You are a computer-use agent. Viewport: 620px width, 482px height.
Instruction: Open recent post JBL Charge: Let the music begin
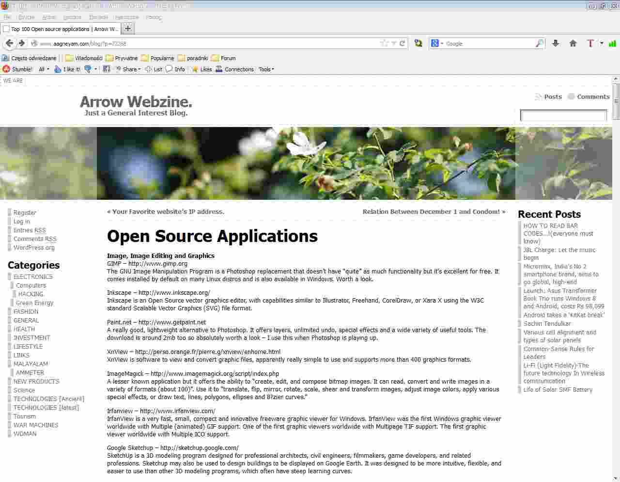(559, 254)
